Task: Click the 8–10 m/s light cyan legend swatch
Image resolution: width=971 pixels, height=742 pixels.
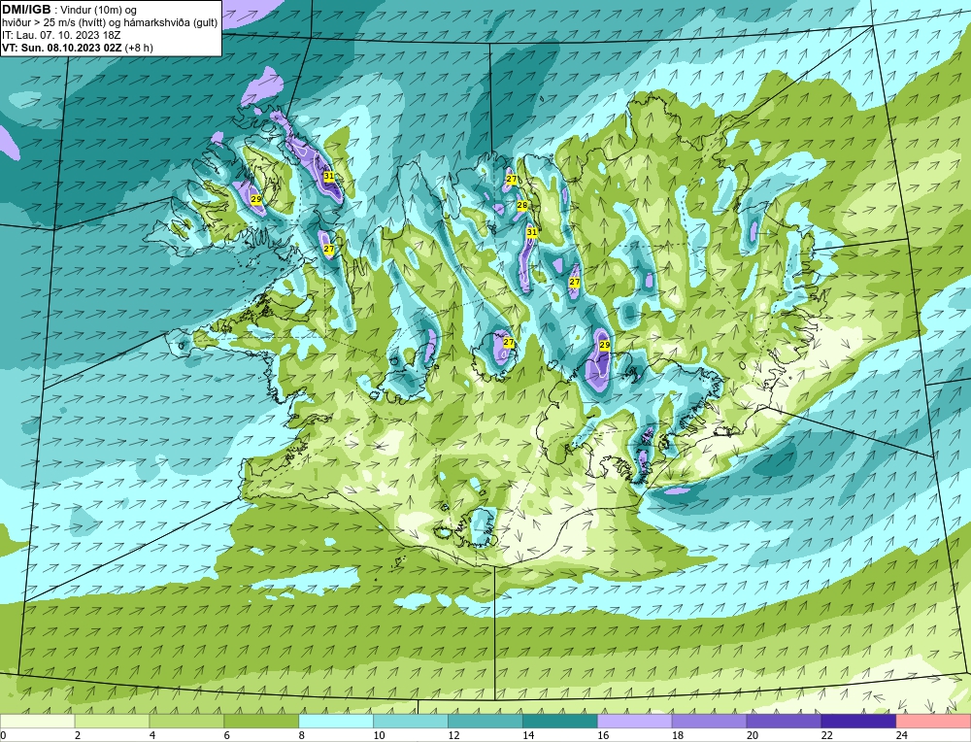Action: click(x=336, y=722)
